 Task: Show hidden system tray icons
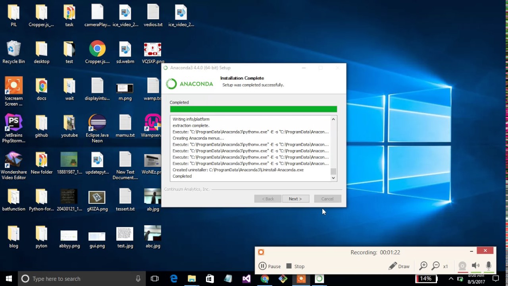coord(451,278)
